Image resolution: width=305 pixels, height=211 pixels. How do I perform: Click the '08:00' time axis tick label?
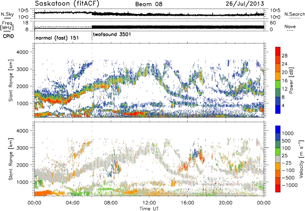point(111,203)
